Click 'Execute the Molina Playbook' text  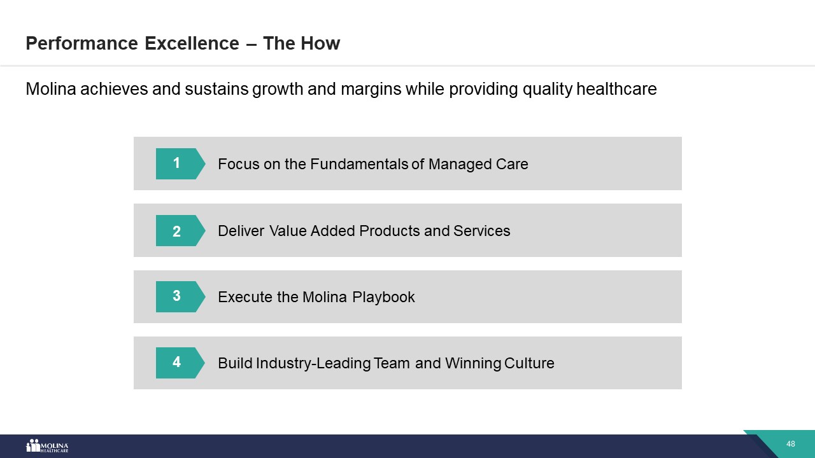click(x=316, y=297)
